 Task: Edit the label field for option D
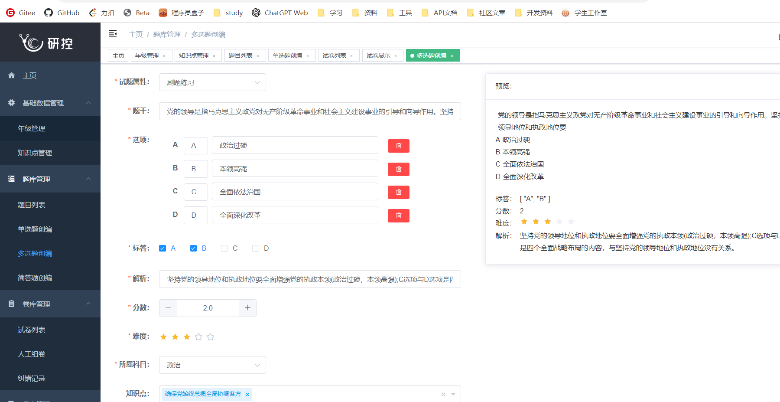pyautogui.click(x=196, y=215)
